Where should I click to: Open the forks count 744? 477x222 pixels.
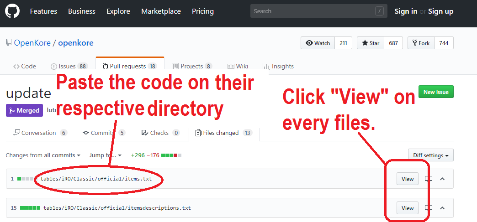point(444,43)
